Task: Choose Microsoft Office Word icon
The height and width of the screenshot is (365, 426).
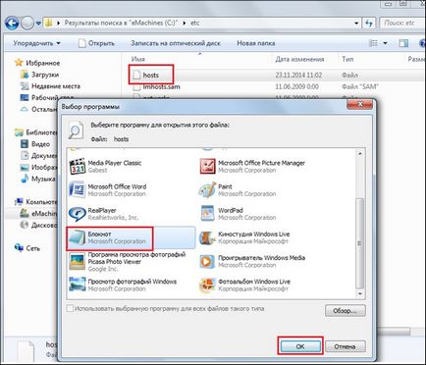Action: point(78,189)
